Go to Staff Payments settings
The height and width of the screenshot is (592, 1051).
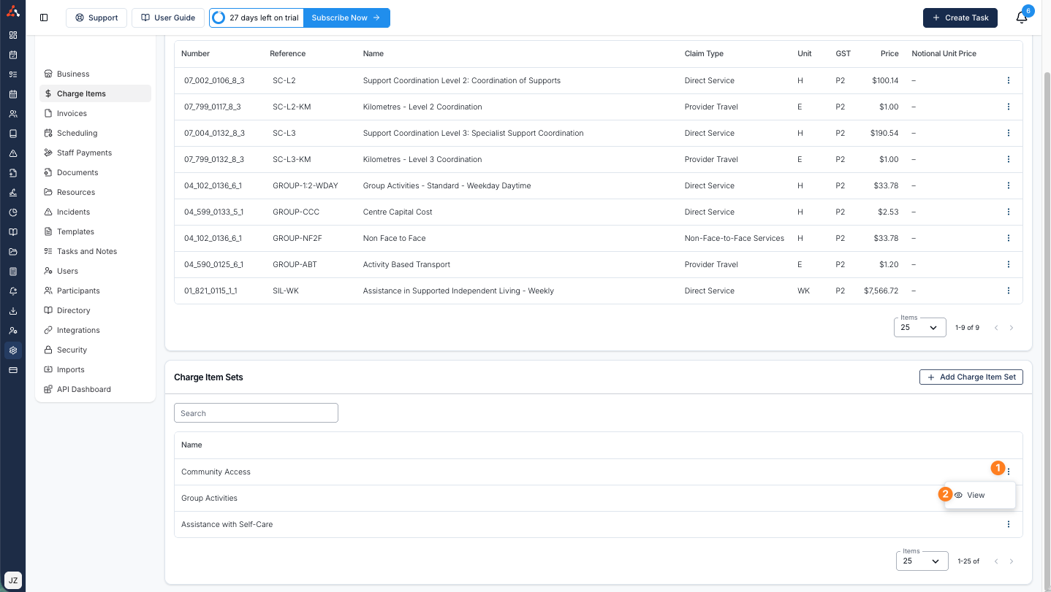pyautogui.click(x=84, y=153)
